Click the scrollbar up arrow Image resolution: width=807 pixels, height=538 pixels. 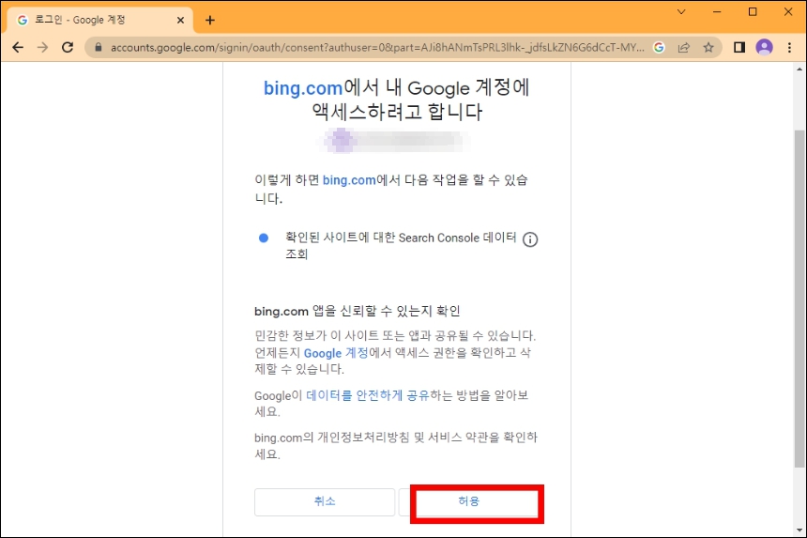799,69
